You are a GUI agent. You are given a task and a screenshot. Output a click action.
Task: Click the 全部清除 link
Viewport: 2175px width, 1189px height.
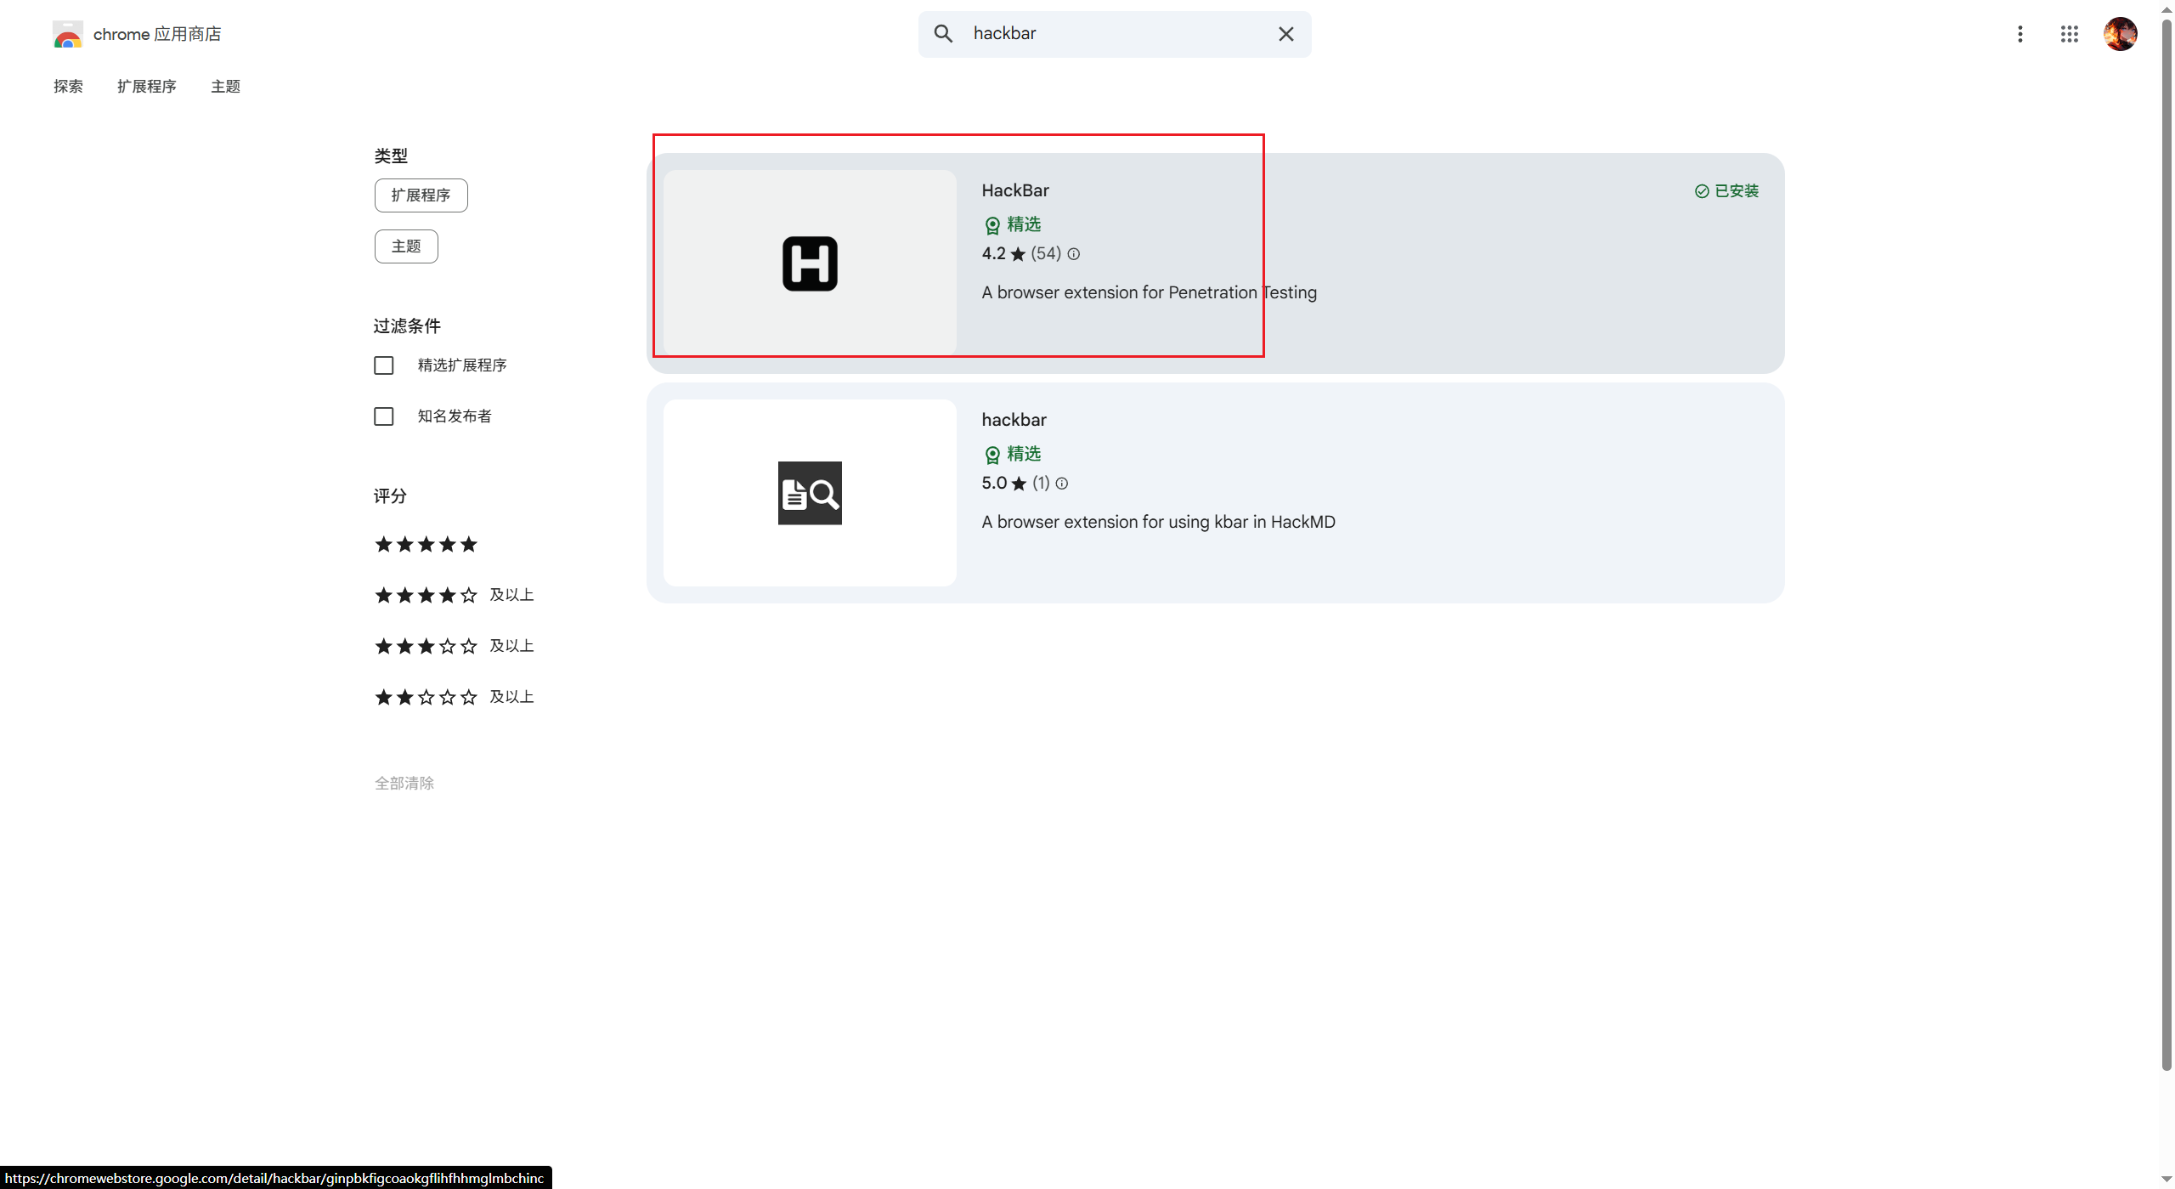pyautogui.click(x=404, y=783)
